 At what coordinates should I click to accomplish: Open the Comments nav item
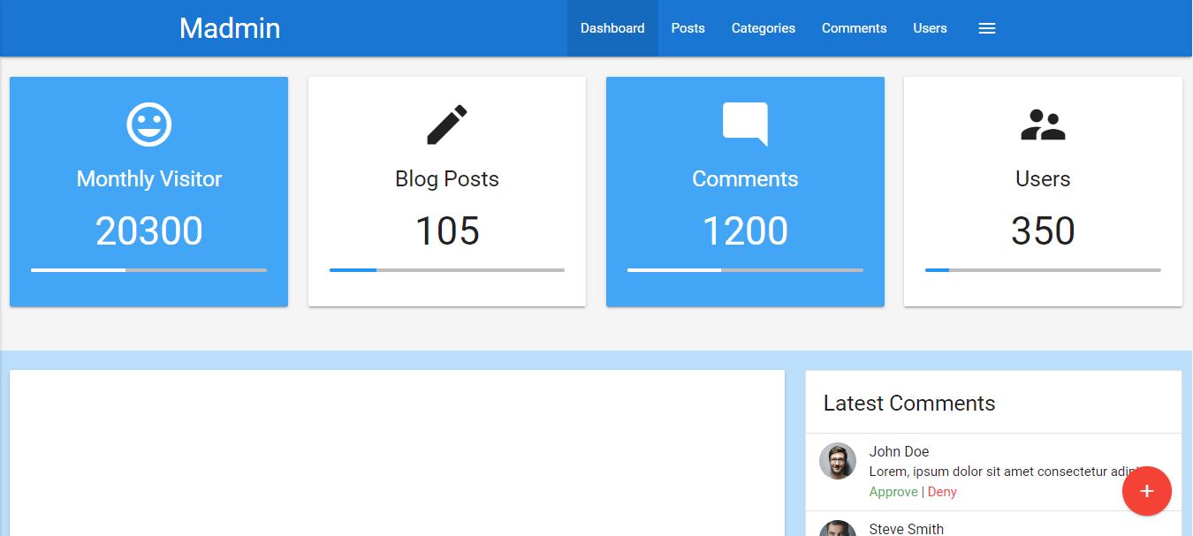[x=854, y=28]
